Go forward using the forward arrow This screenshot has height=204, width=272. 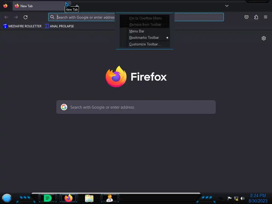click(x=16, y=17)
